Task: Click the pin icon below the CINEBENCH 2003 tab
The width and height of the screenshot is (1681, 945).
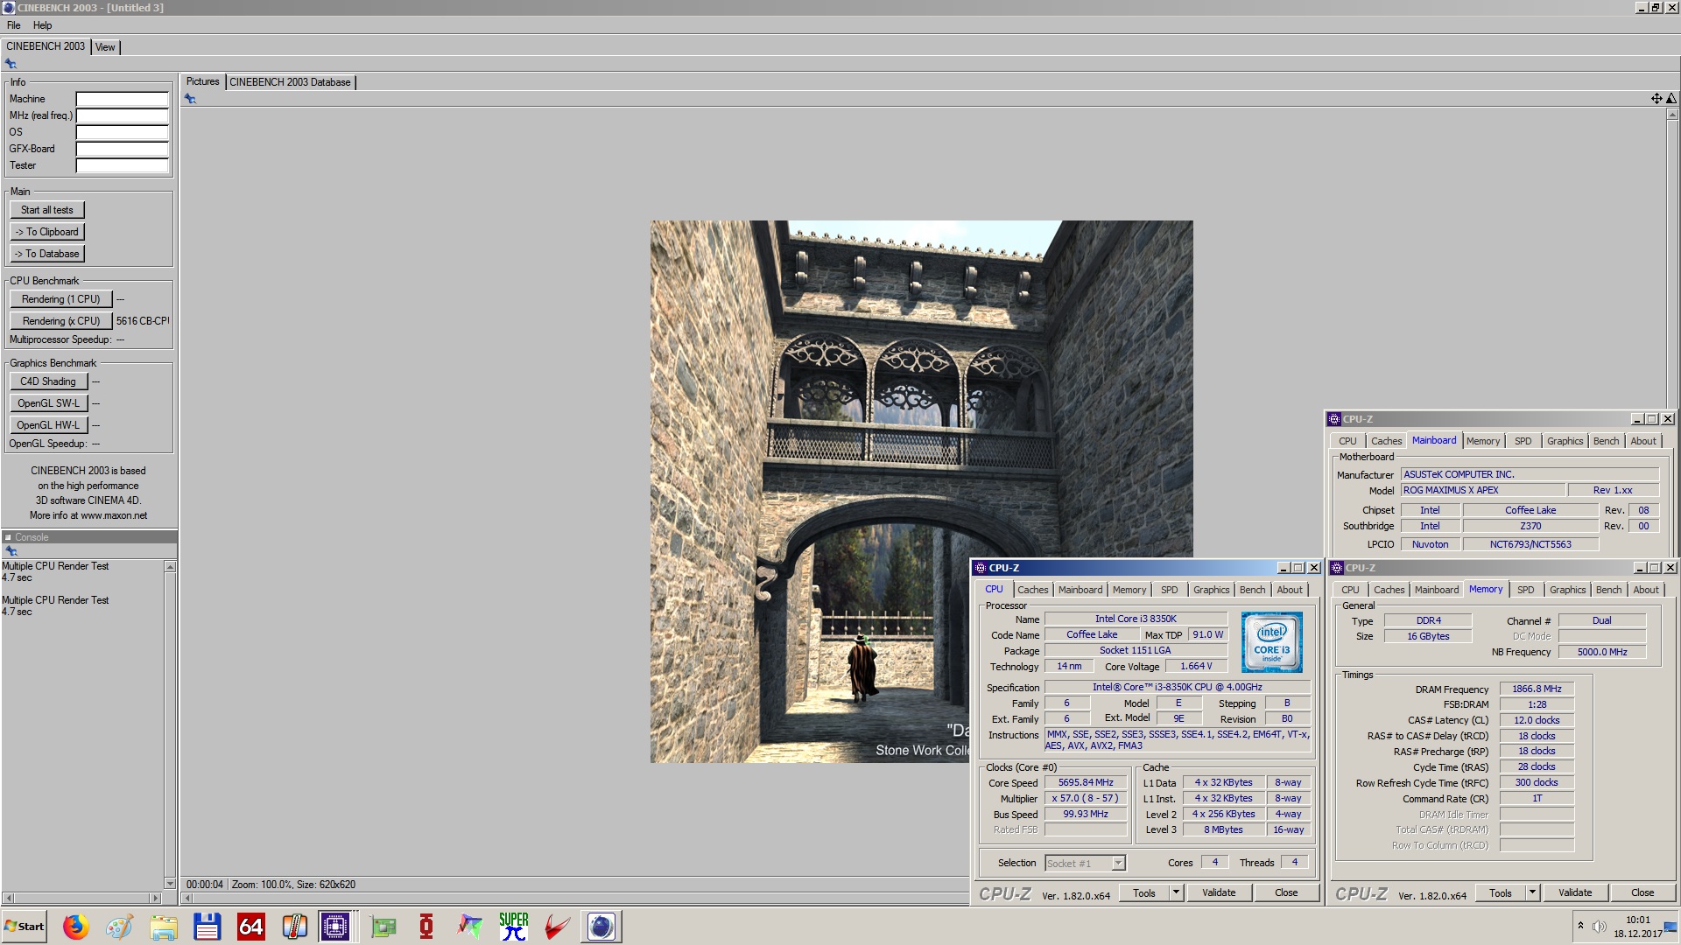Action: click(11, 64)
